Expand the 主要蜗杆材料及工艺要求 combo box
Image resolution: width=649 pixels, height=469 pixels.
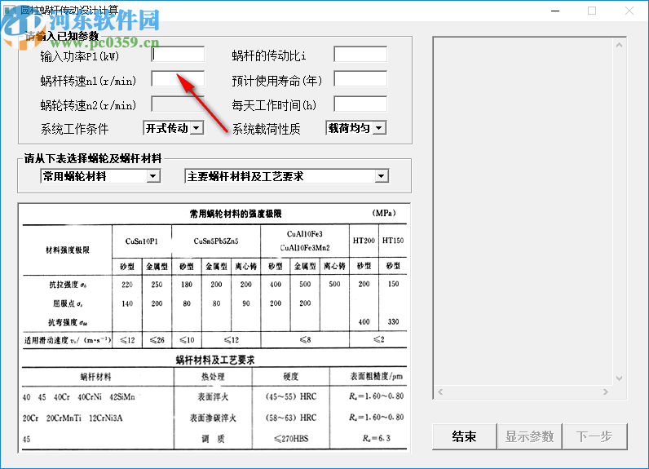pyautogui.click(x=286, y=176)
